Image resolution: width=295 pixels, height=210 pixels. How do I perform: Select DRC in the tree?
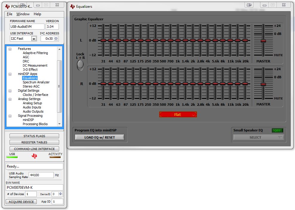tap(26, 61)
